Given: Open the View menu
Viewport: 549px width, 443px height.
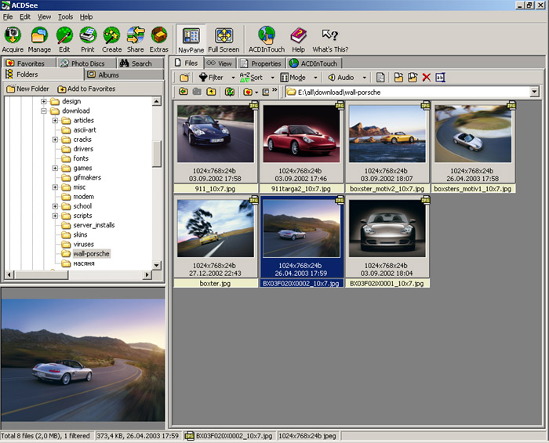Looking at the screenshot, I should [44, 16].
